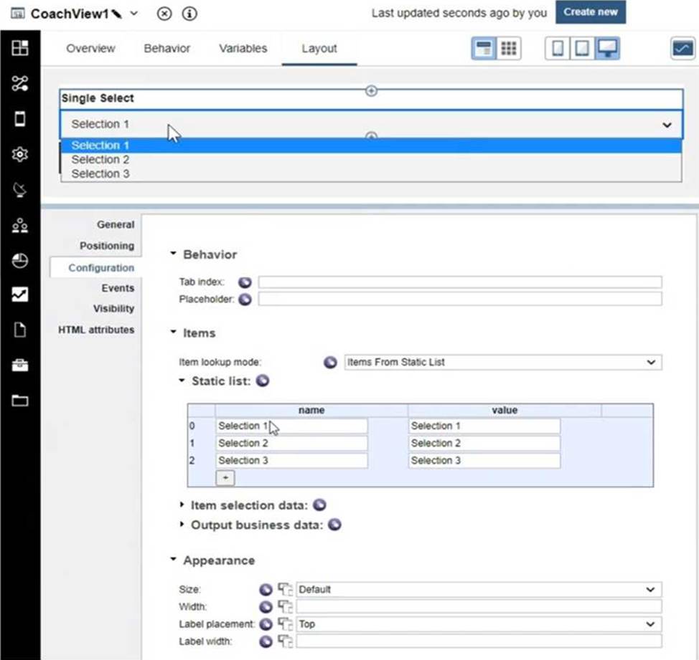Click the satellite dish Events icon
699x660 pixels.
click(x=20, y=189)
